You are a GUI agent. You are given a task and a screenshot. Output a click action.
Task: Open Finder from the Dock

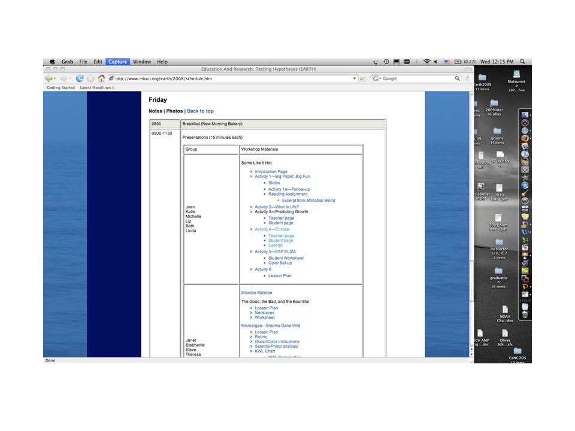(525, 115)
